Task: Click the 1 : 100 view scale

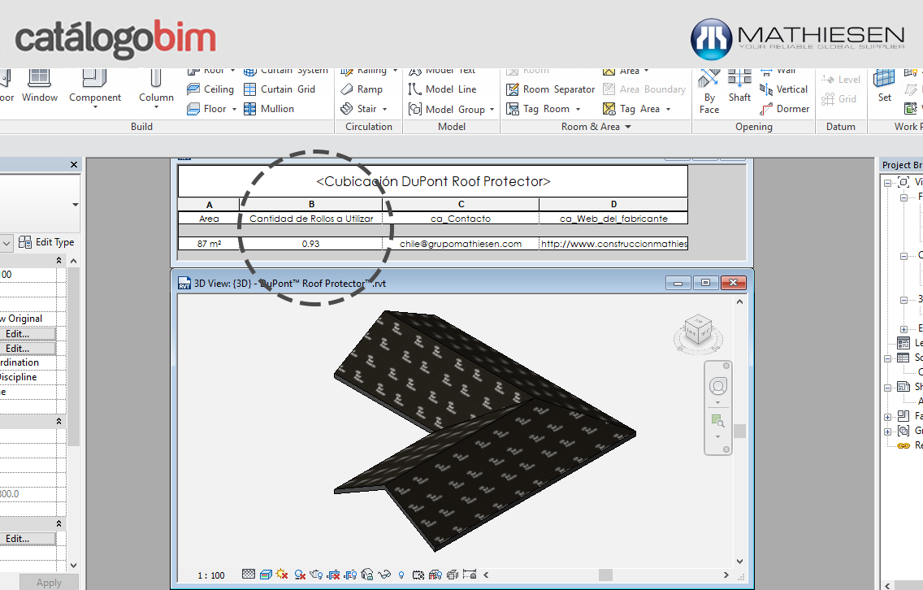Action: [211, 575]
